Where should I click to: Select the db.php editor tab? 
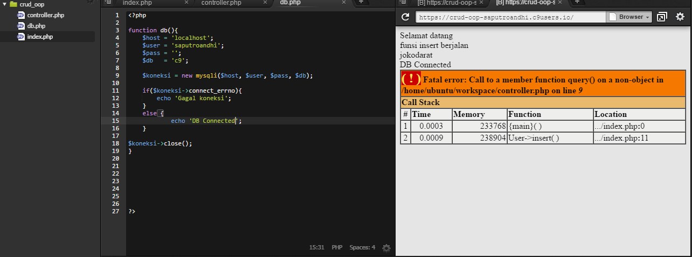(290, 3)
